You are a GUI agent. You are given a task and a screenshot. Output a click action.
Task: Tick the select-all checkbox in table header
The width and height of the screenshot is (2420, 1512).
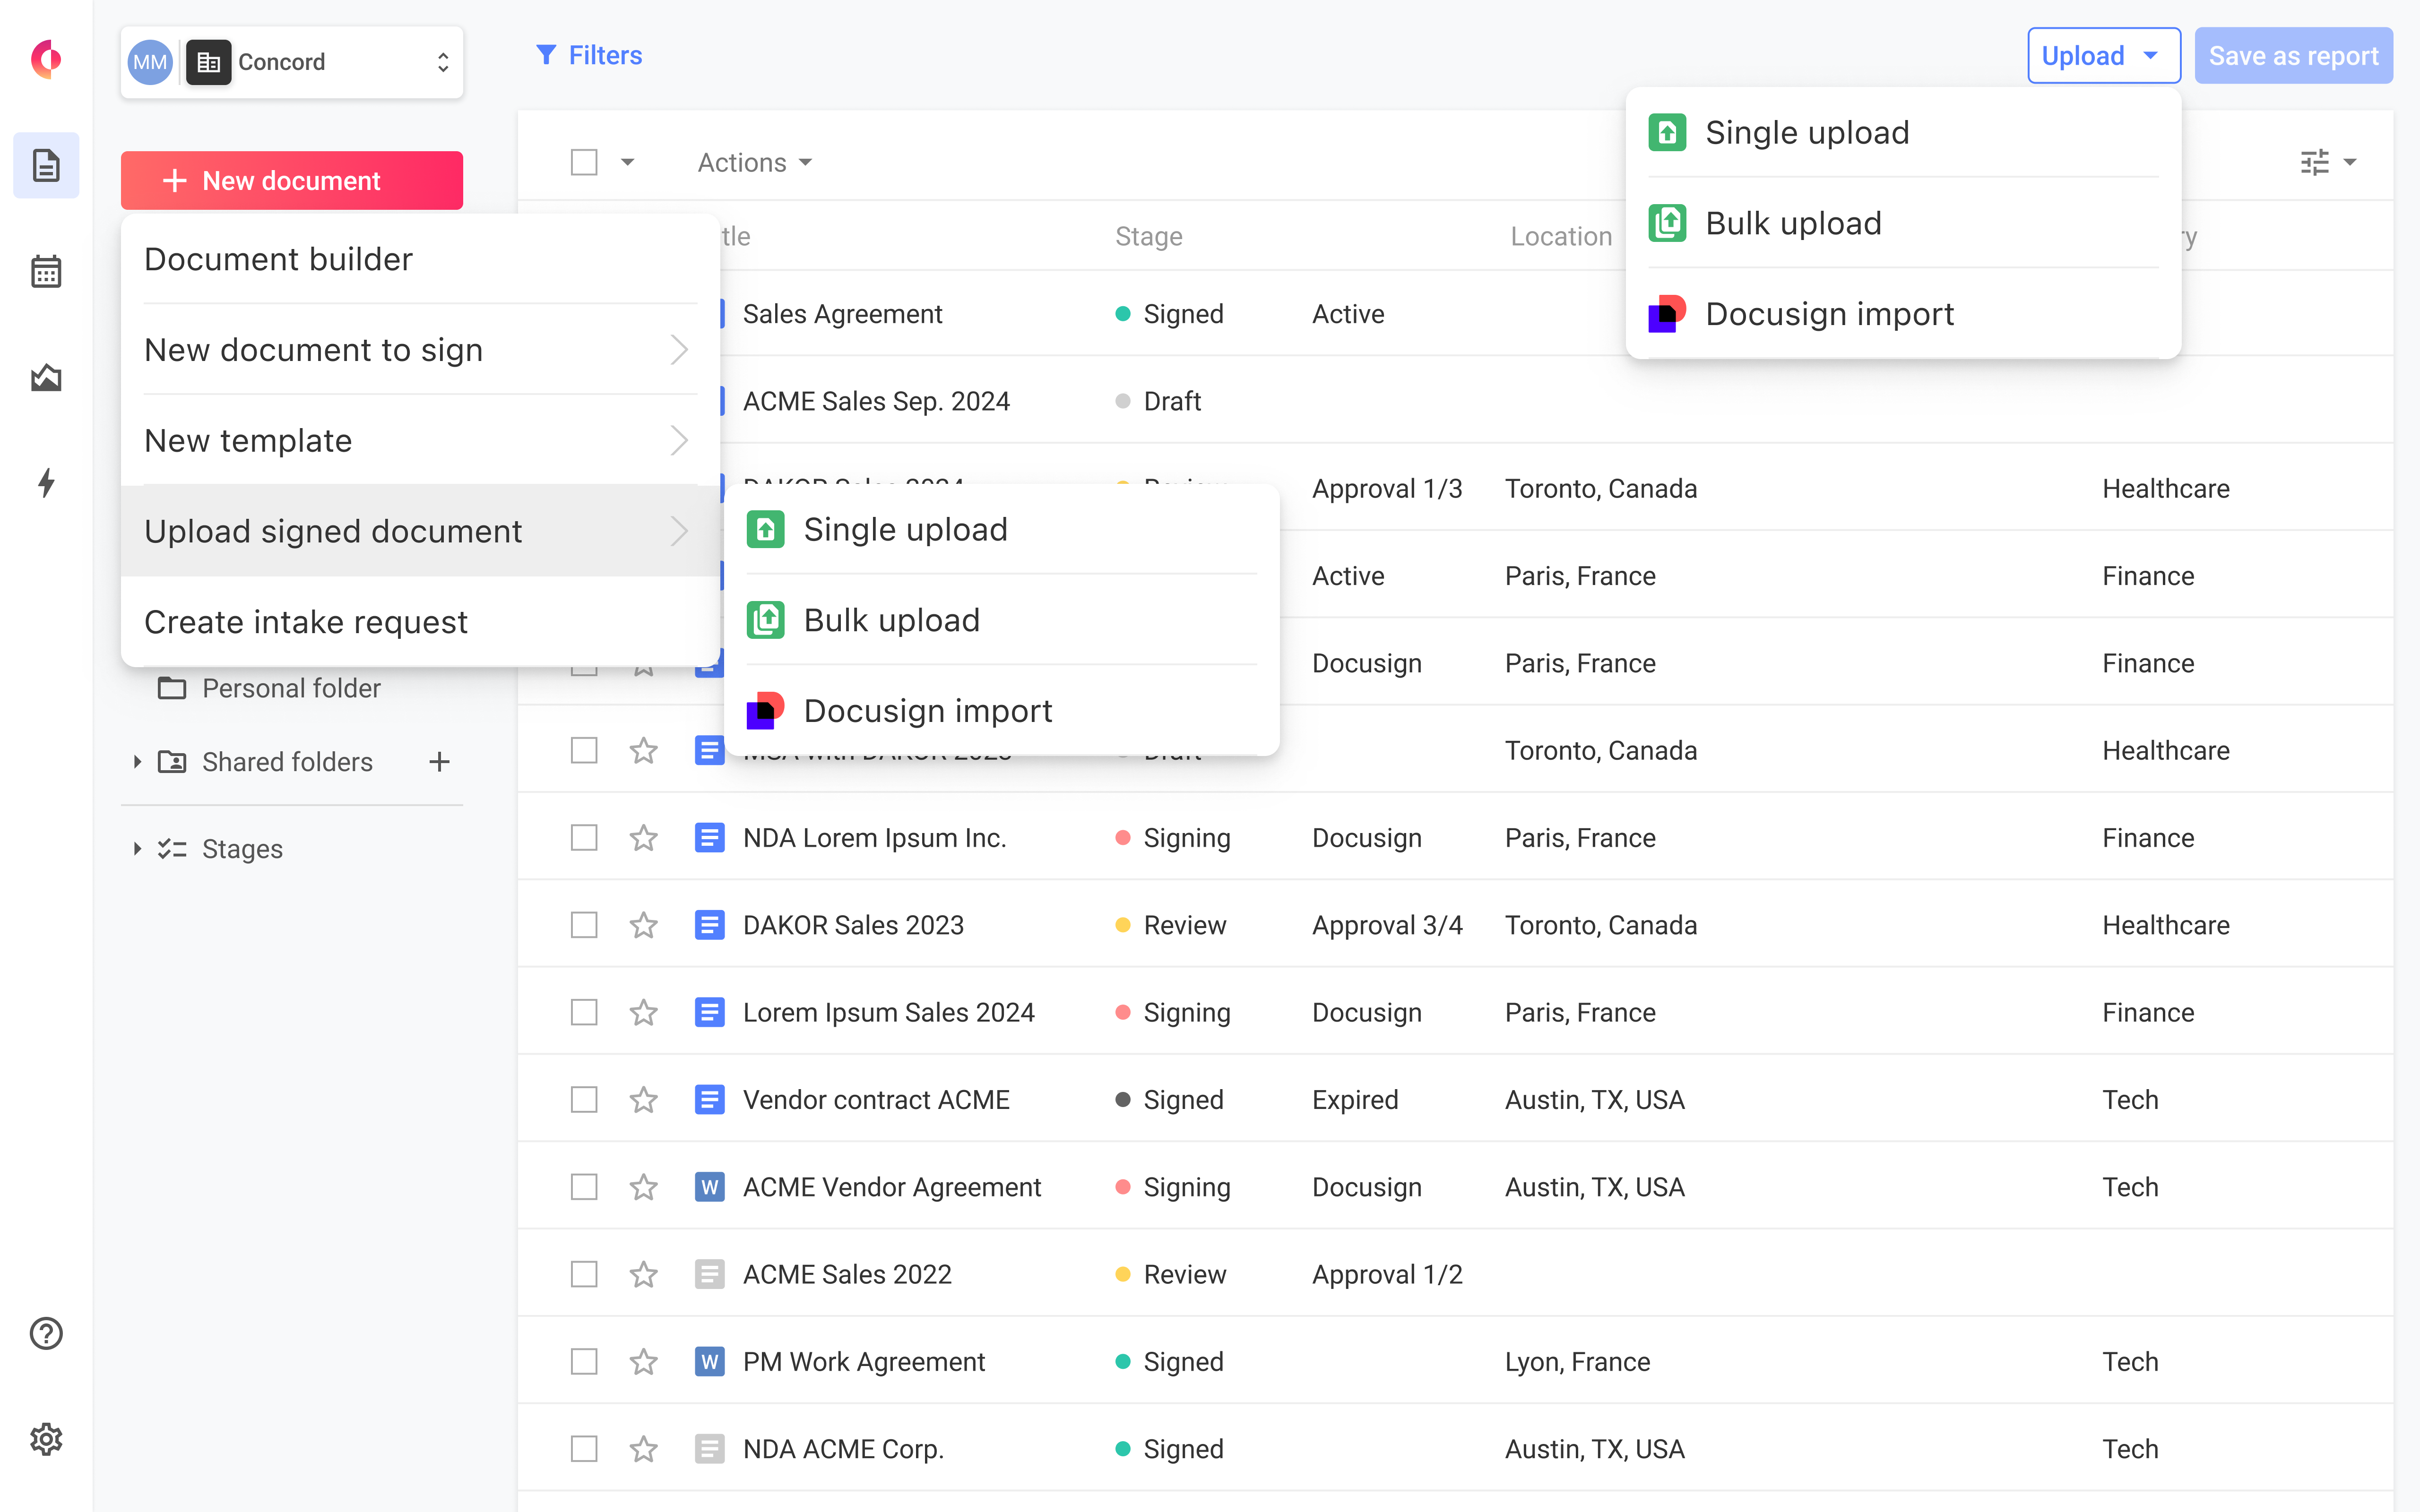[x=584, y=162]
